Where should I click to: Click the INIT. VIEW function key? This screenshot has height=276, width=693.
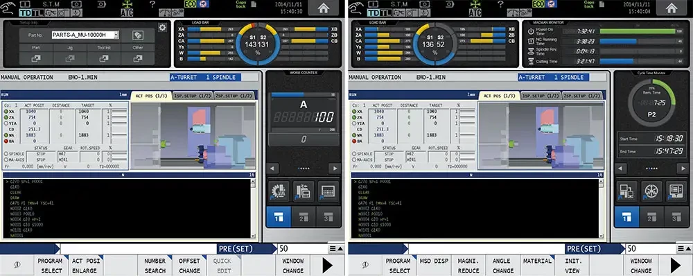[x=574, y=266]
